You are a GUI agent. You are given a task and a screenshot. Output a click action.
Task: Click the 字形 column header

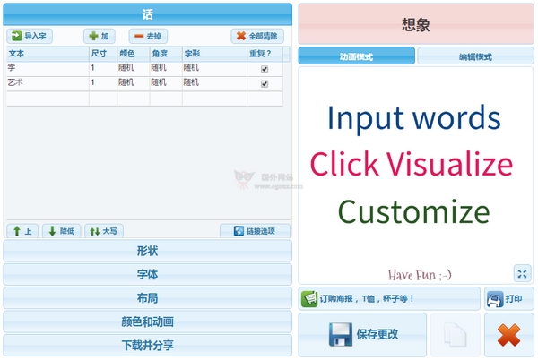(x=215, y=54)
